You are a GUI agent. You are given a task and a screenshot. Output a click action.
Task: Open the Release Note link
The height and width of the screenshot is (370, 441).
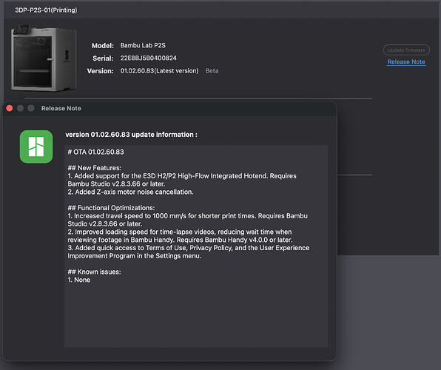(406, 62)
